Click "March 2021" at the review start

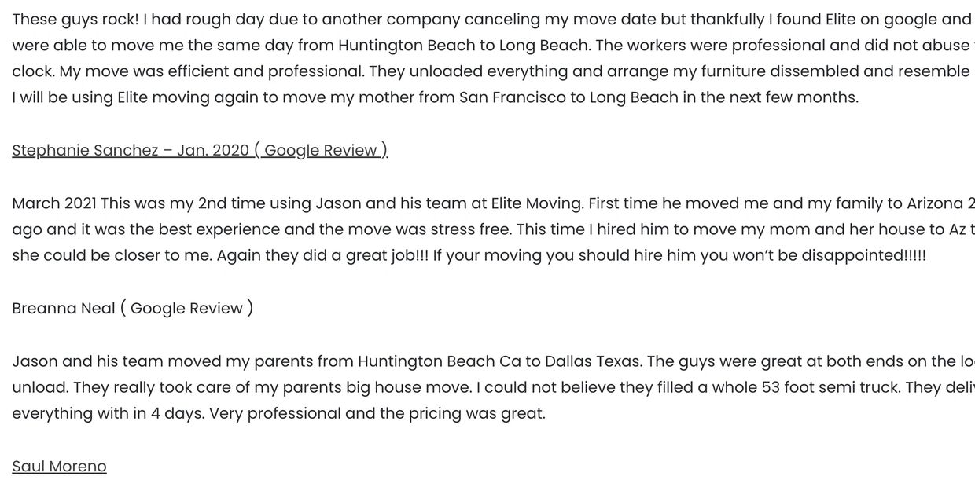tap(54, 203)
